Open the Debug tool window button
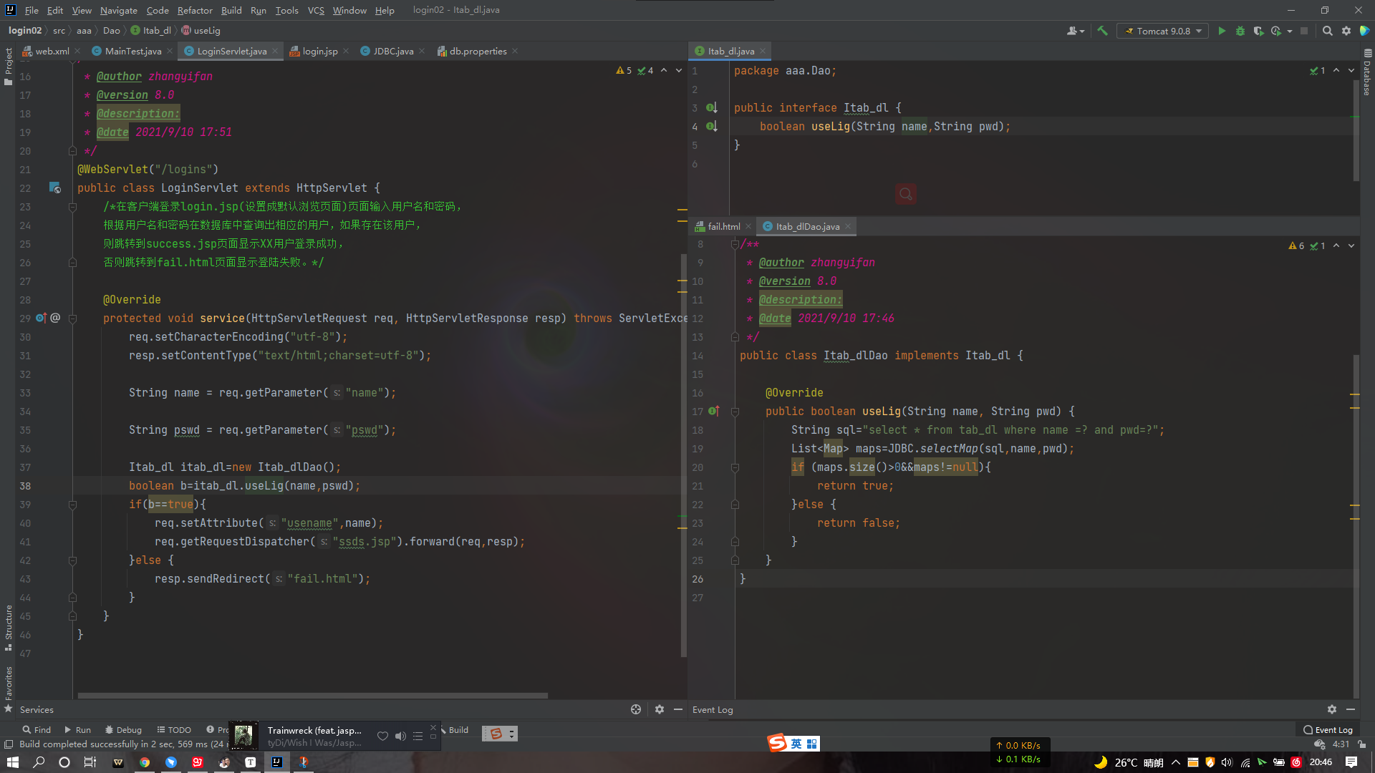Screen dimensions: 1375x773 click(x=123, y=729)
